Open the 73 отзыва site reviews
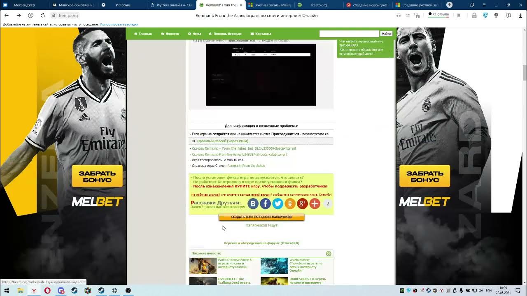Viewport: 527px width, 296px height. [438, 14]
